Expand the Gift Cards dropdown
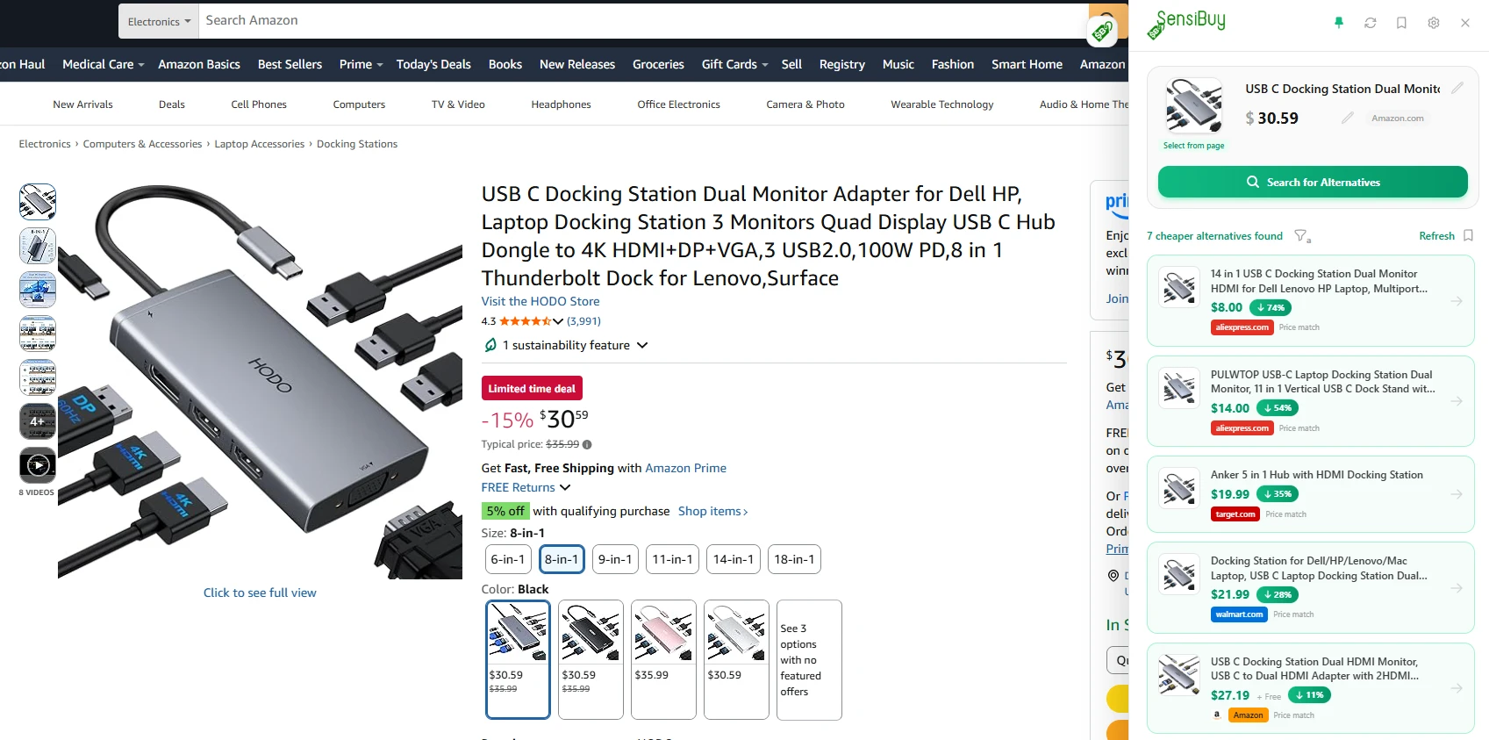 734,64
